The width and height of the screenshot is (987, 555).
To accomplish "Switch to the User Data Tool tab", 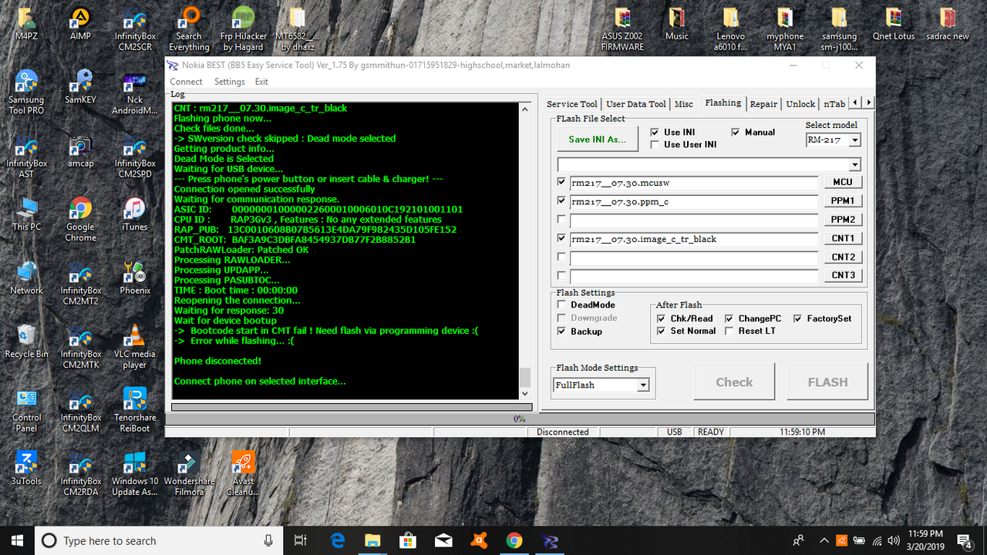I will [x=635, y=104].
